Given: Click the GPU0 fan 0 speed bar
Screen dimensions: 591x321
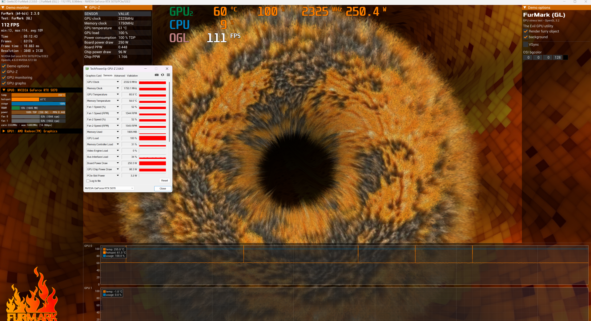Looking at the screenshot, I should click(x=38, y=116).
